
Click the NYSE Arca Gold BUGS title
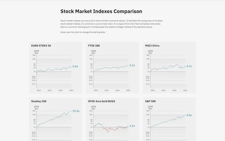coord(102,101)
